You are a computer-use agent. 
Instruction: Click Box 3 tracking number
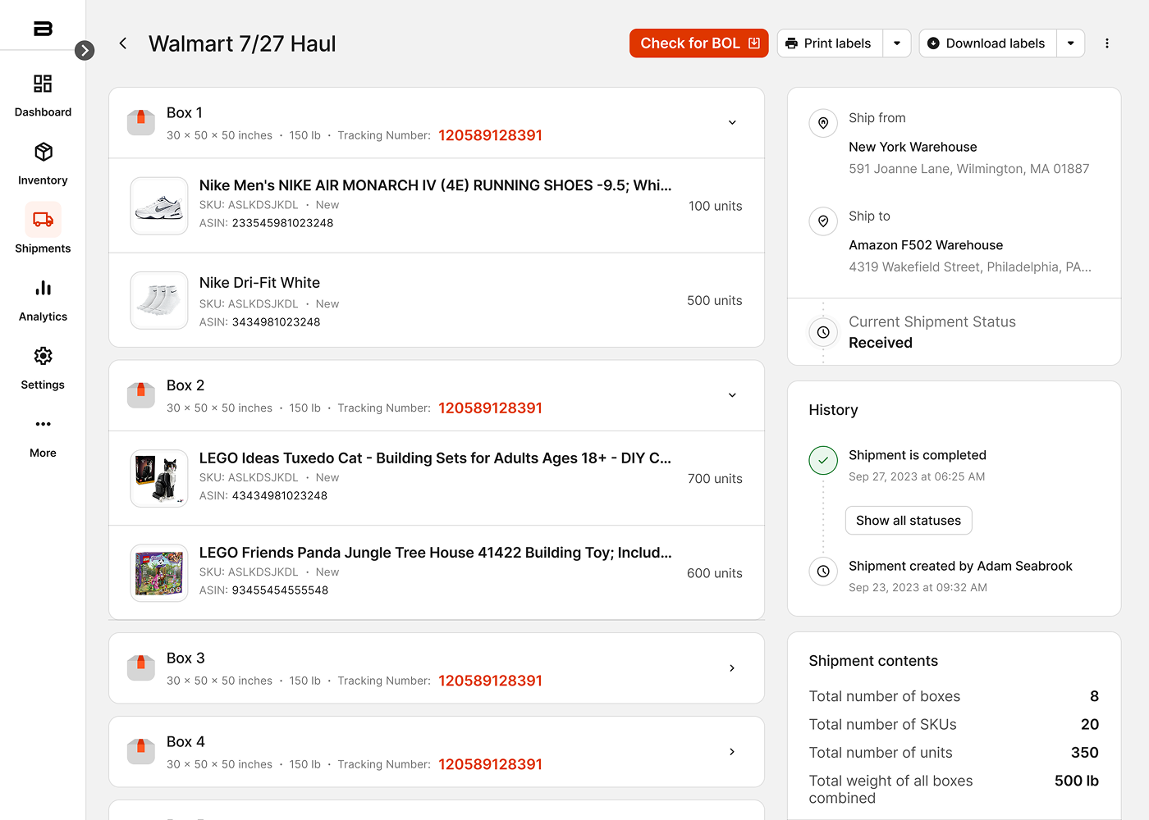point(490,681)
